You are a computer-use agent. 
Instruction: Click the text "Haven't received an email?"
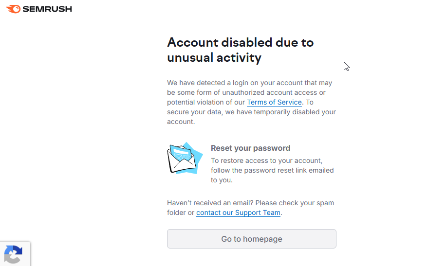[x=210, y=203]
